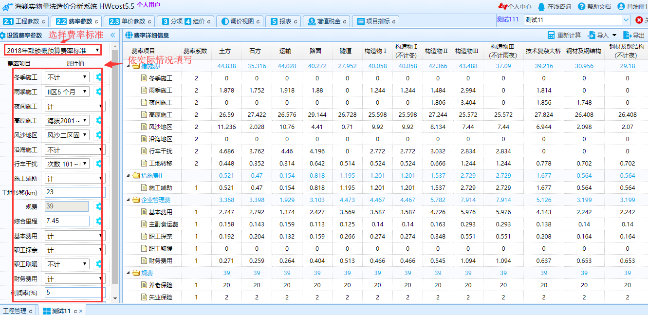Open the 施工辅助 dropdown
648x315 pixels.
75,178
